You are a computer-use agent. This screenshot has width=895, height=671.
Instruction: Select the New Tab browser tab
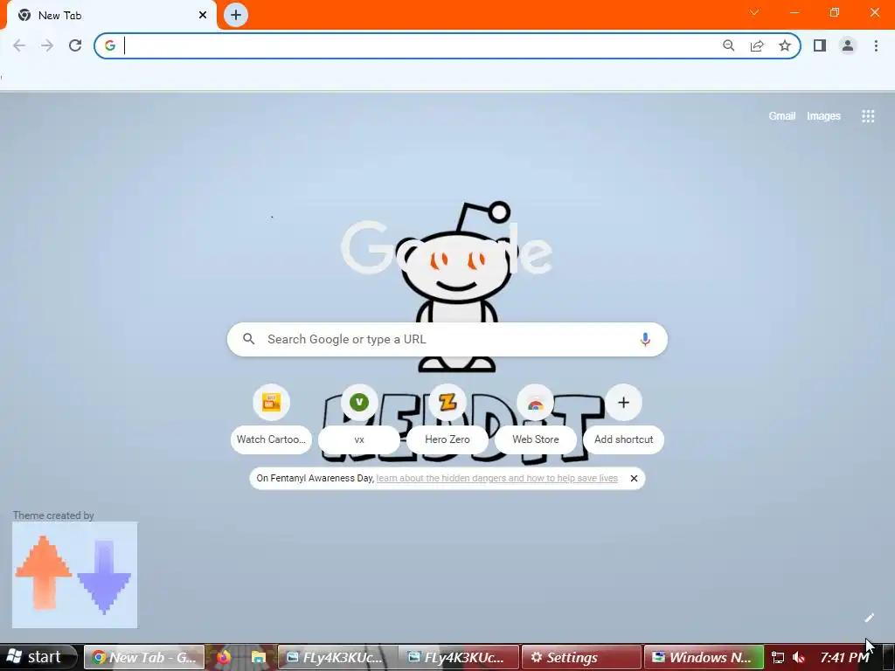[x=111, y=16]
